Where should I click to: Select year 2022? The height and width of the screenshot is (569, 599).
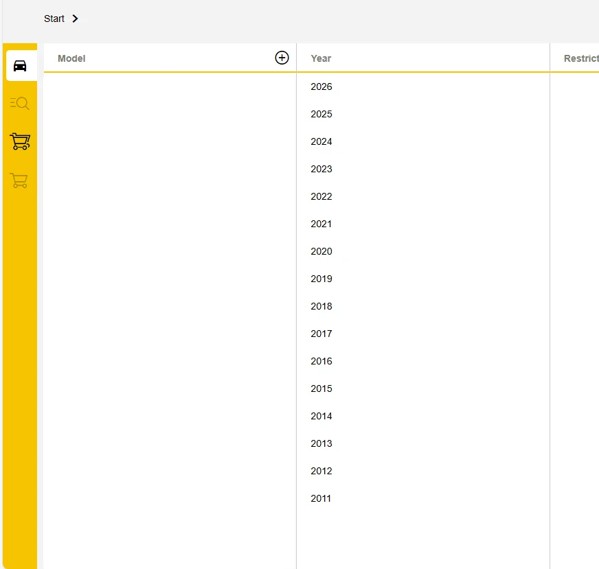tap(321, 196)
